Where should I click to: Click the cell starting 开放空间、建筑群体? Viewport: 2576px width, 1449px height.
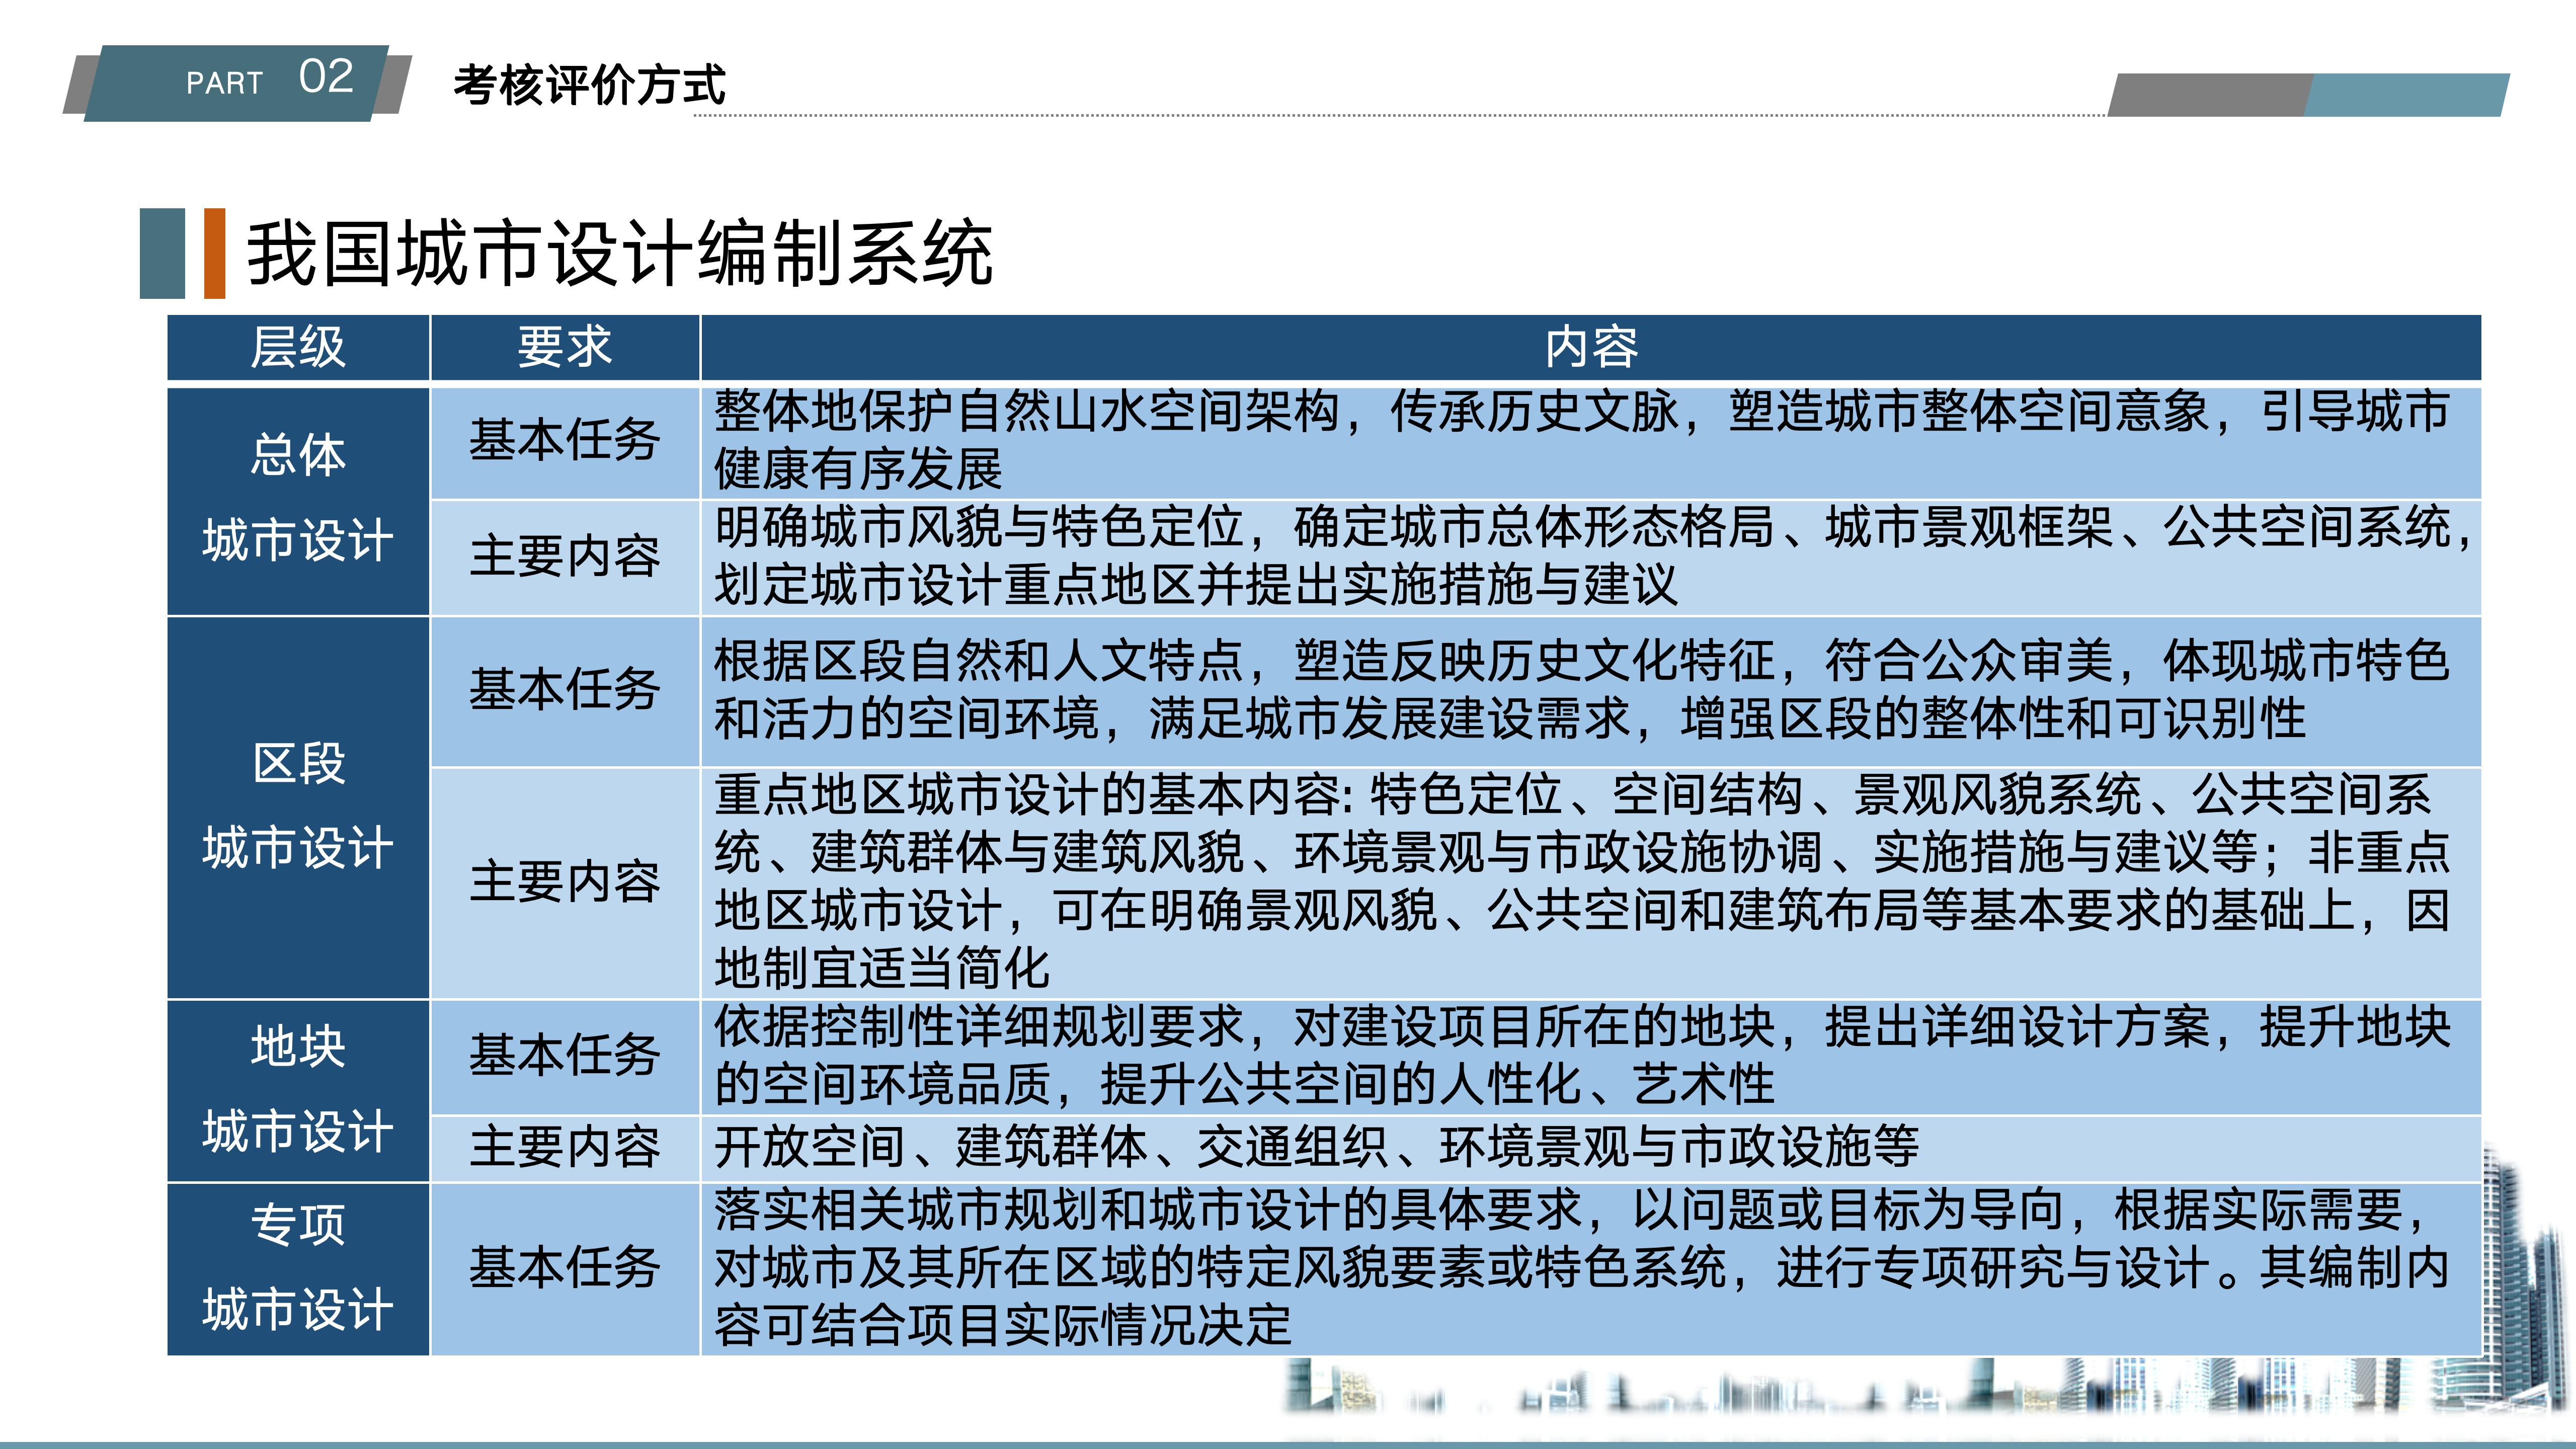coord(1316,1147)
